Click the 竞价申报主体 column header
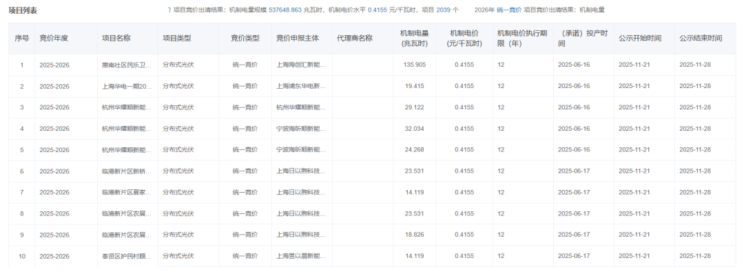The image size is (744, 278). point(298,38)
